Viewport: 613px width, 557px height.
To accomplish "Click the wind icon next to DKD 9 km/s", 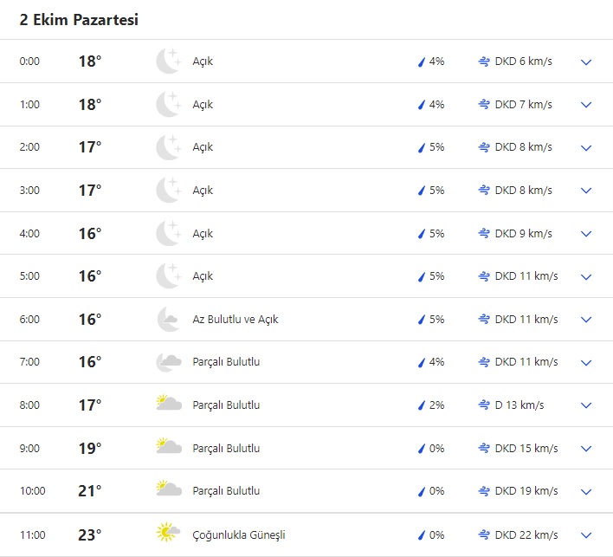I will coord(484,234).
